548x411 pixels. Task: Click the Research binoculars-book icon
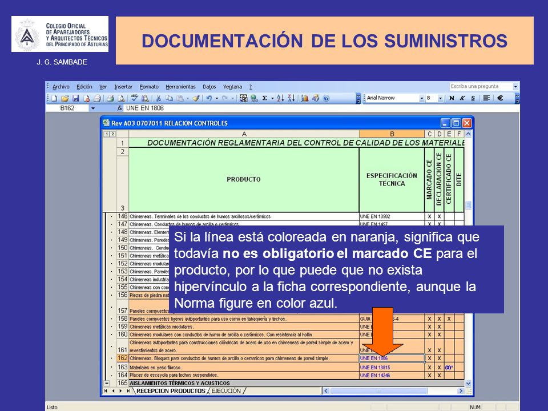tap(145, 98)
